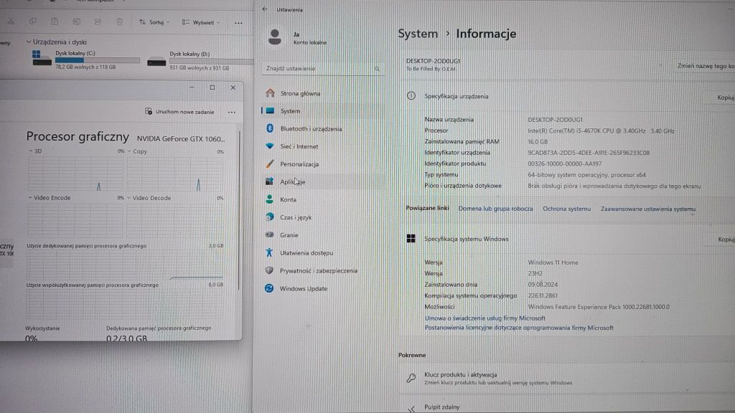Collapse the Urządzenia i dyski group
The width and height of the screenshot is (735, 413).
[x=29, y=42]
